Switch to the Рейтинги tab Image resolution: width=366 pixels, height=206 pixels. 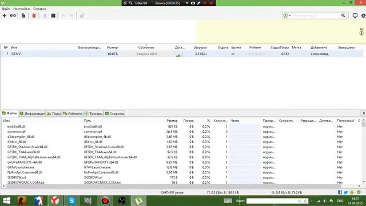point(73,113)
